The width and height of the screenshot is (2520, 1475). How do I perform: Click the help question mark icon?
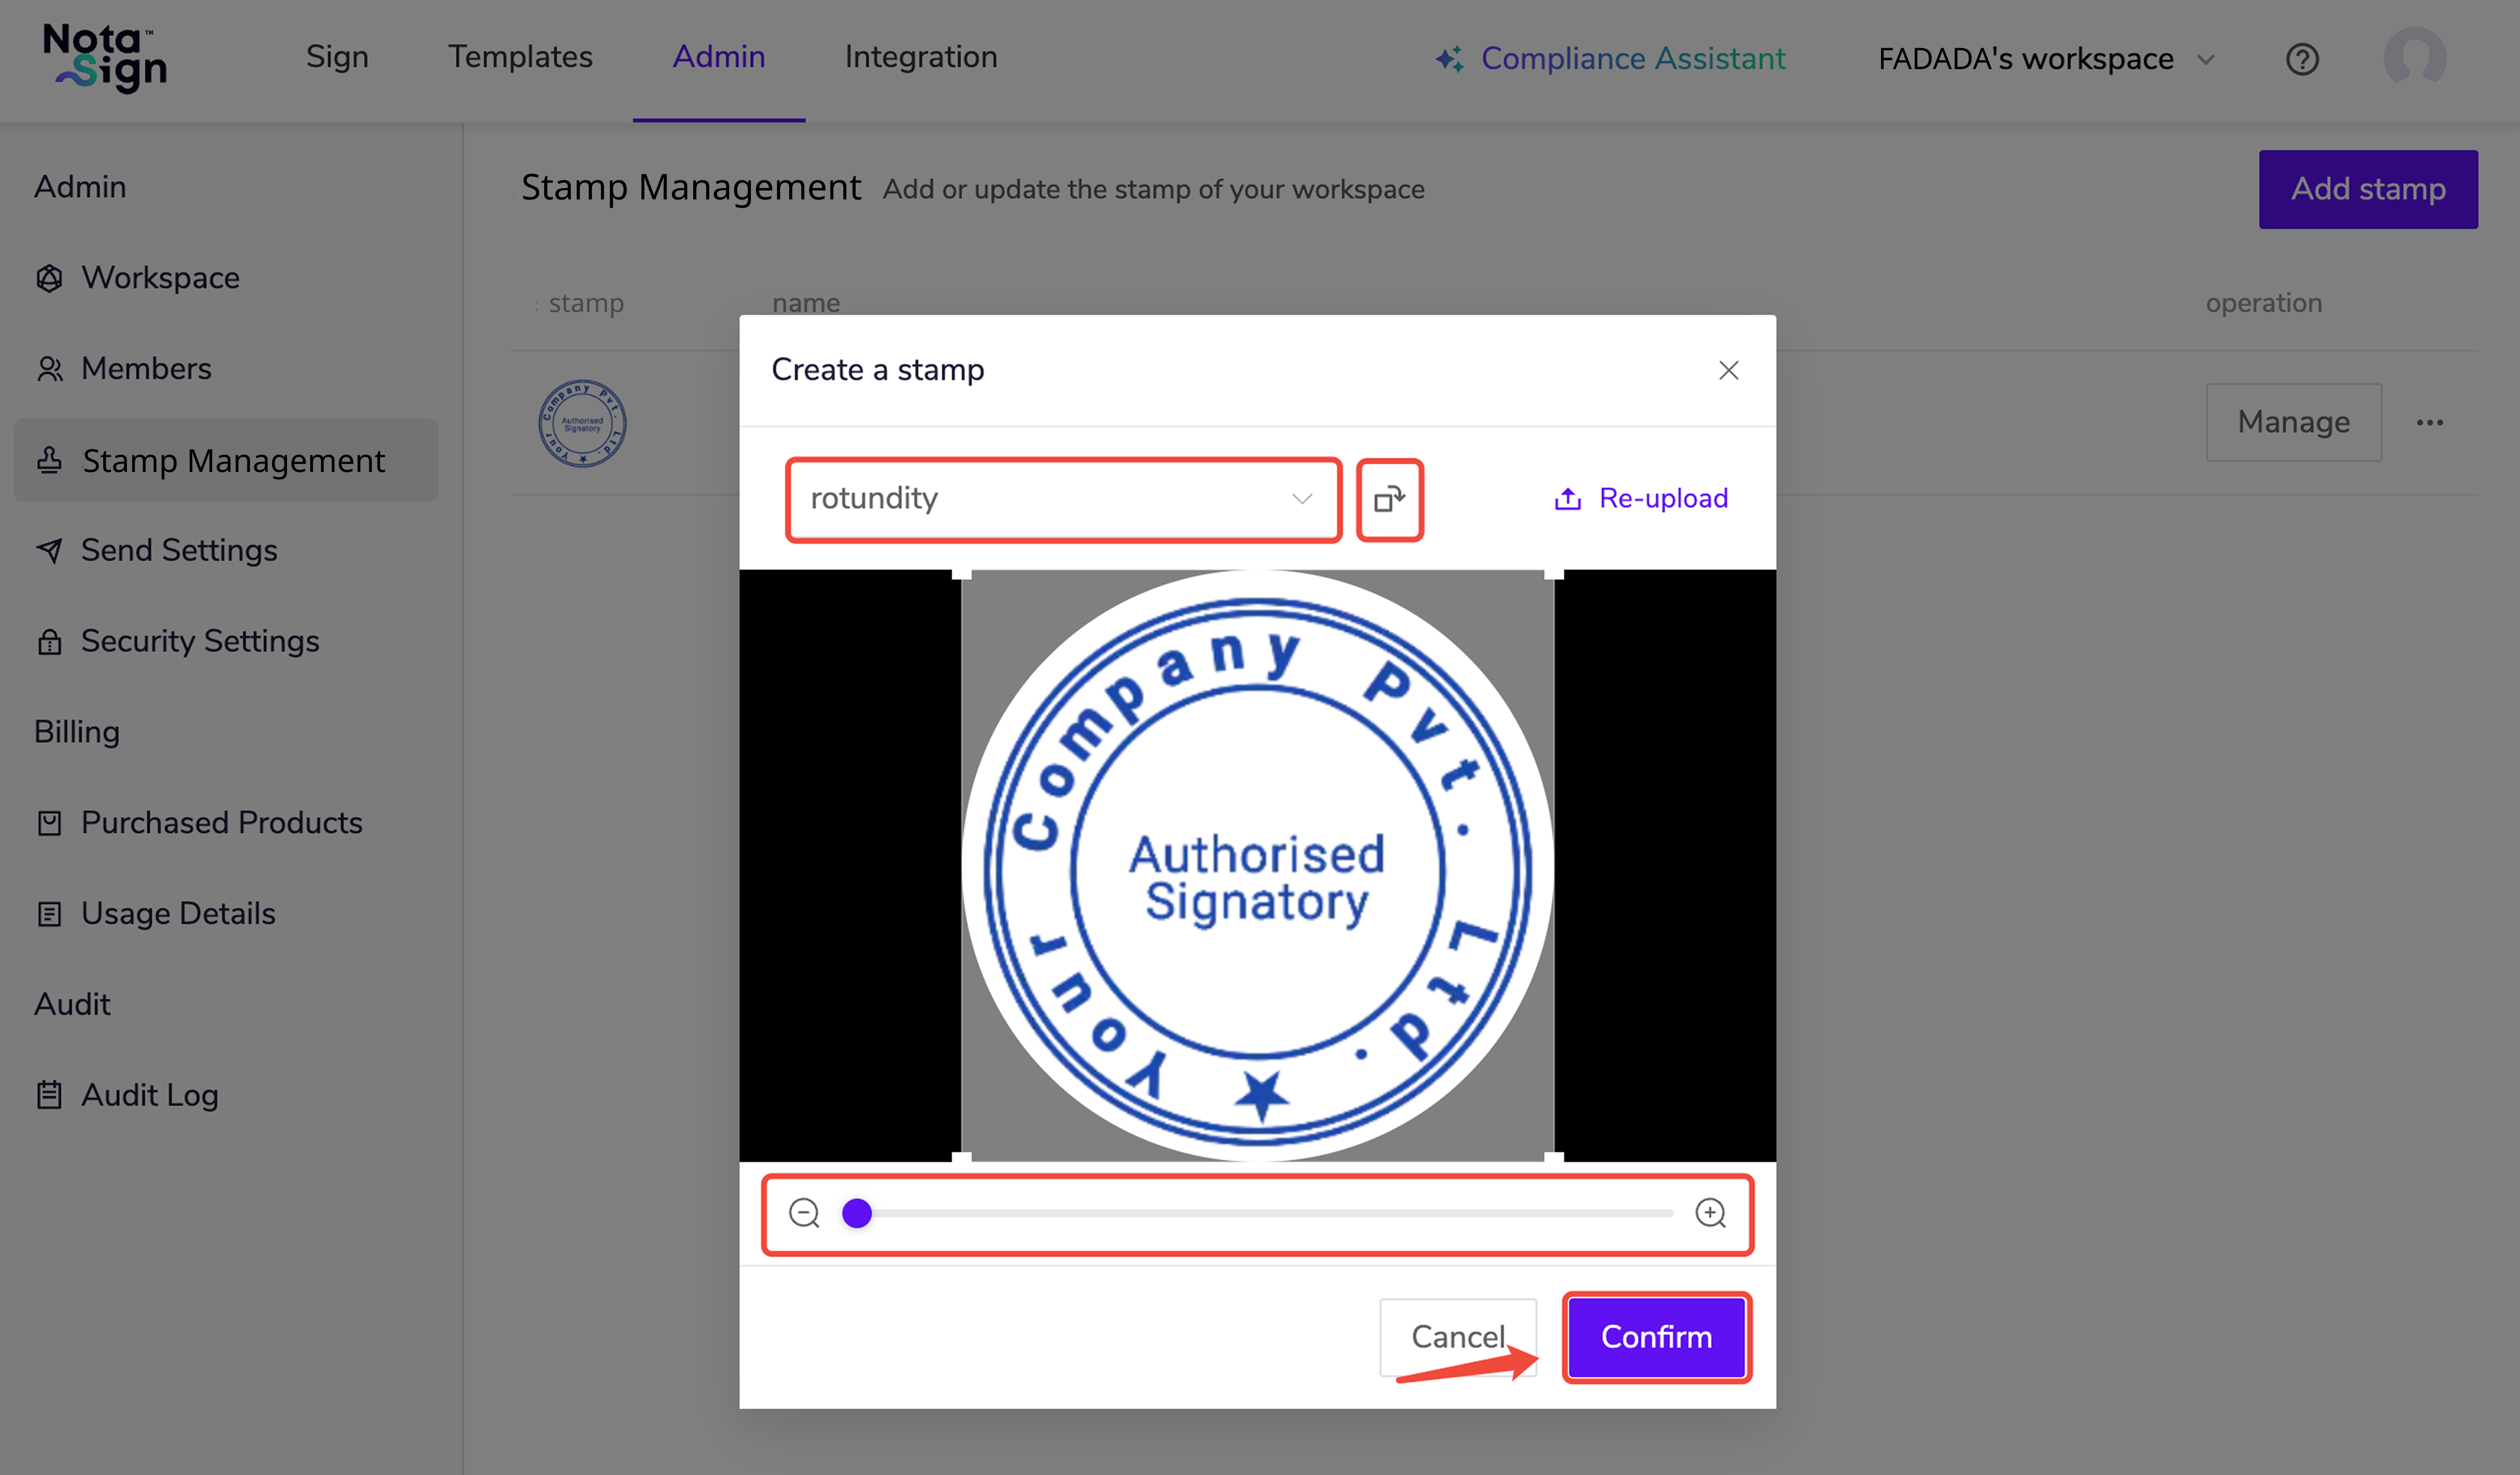point(2302,59)
